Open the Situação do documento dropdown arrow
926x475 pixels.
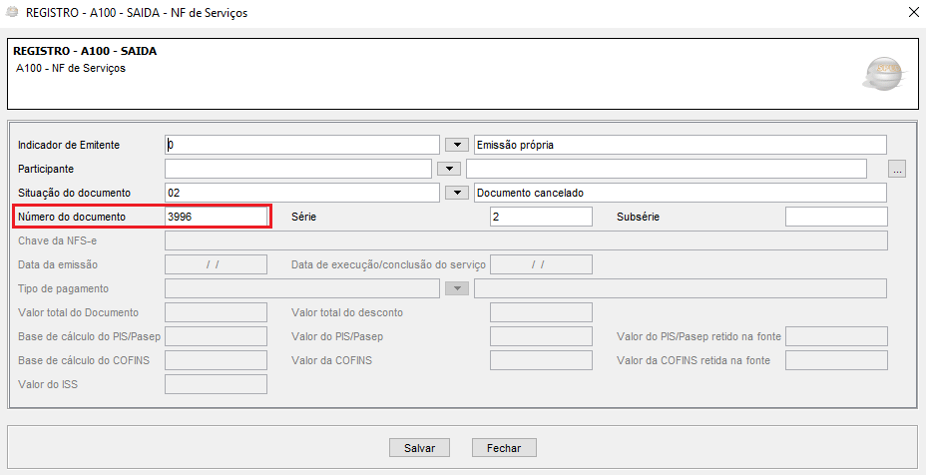pyautogui.click(x=456, y=193)
